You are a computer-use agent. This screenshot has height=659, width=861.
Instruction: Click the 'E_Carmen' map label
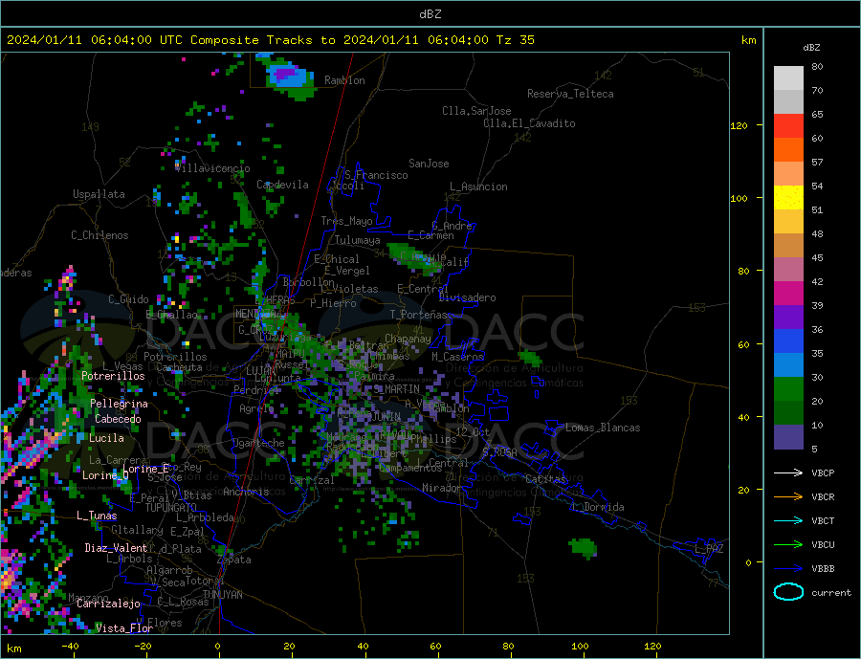(x=431, y=235)
